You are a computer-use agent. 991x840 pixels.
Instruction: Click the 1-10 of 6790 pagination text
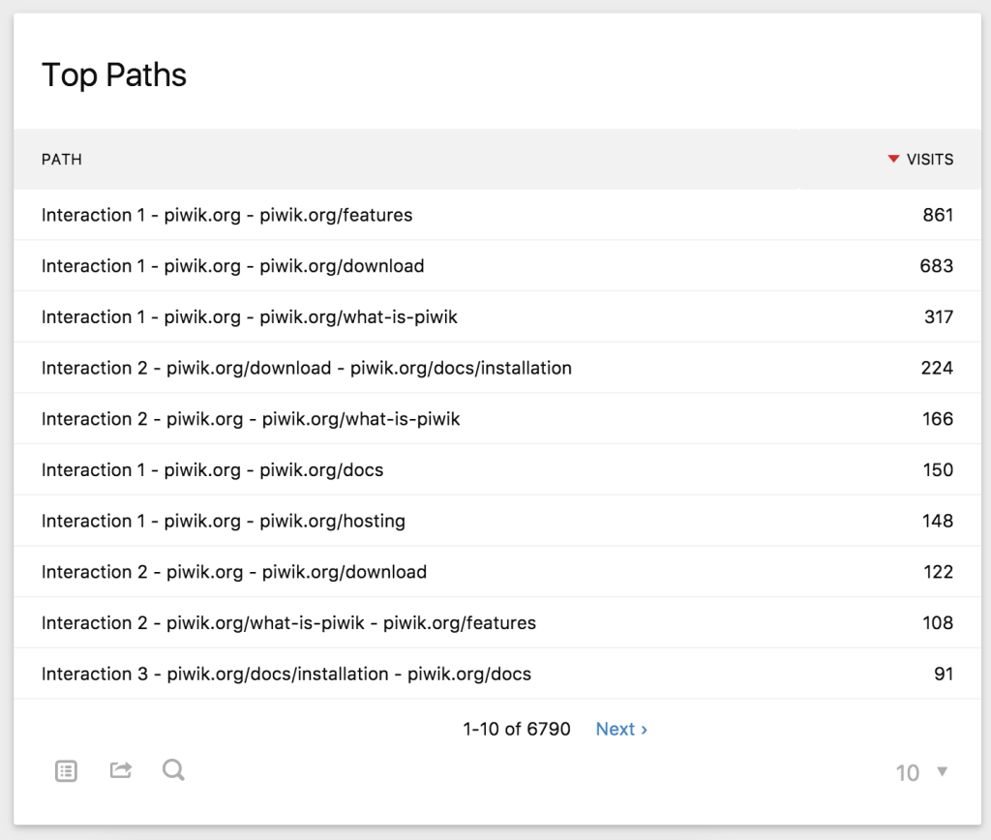tap(517, 729)
